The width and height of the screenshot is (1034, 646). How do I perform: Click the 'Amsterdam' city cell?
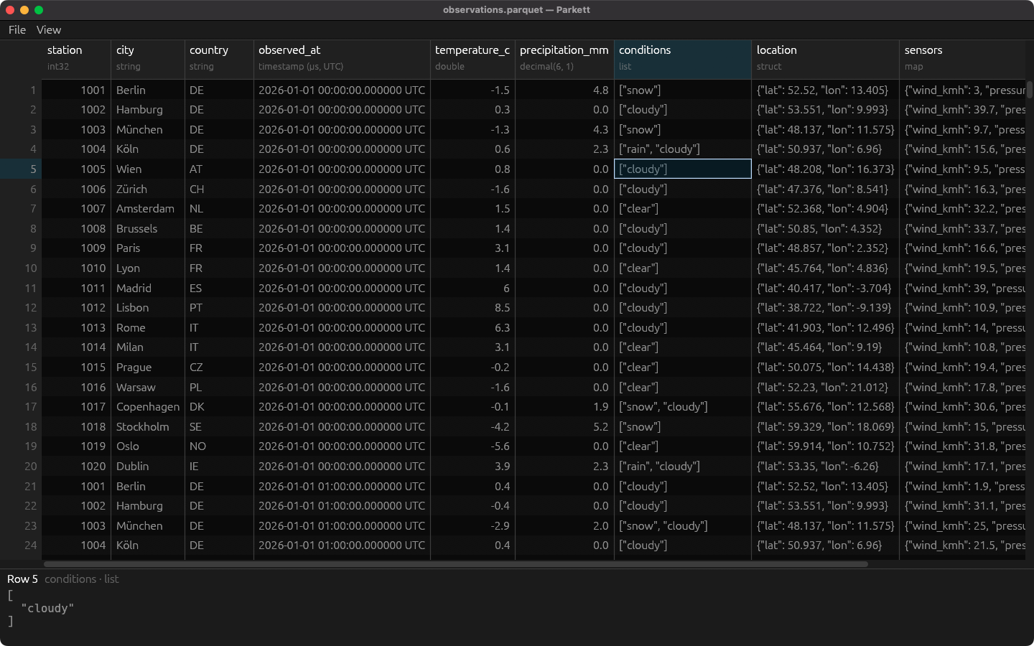[x=148, y=209]
